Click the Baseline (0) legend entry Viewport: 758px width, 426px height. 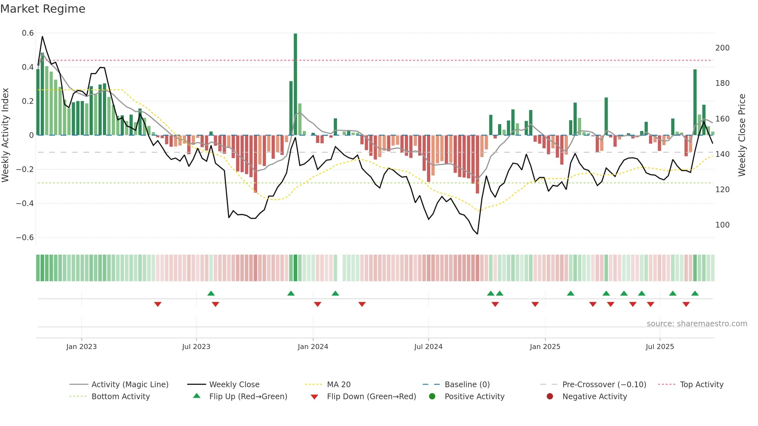(x=456, y=384)
